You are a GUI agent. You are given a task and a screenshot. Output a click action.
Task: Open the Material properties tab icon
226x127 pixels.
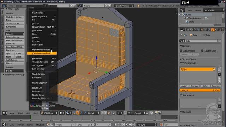216,30
